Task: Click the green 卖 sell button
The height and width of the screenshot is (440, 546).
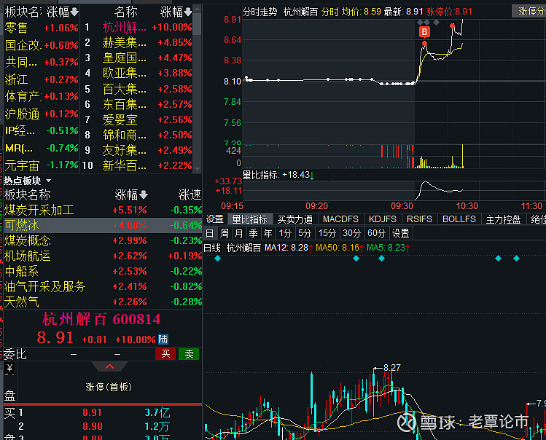Action: [189, 354]
